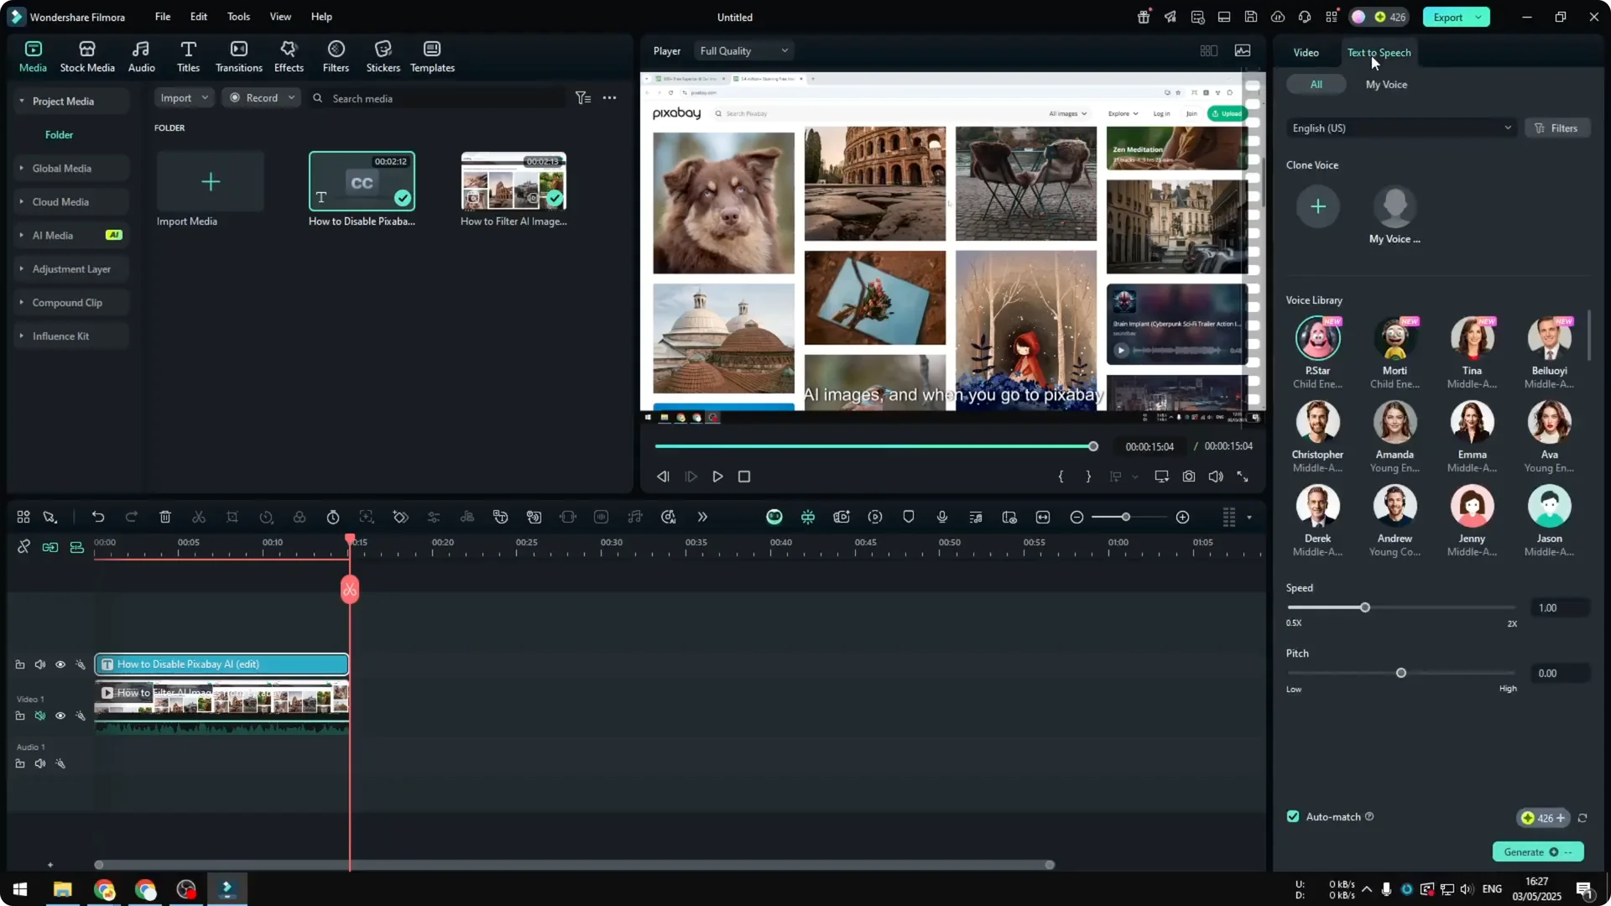Expand the AI Media folder in sidebar
The width and height of the screenshot is (1611, 906).
coord(21,235)
